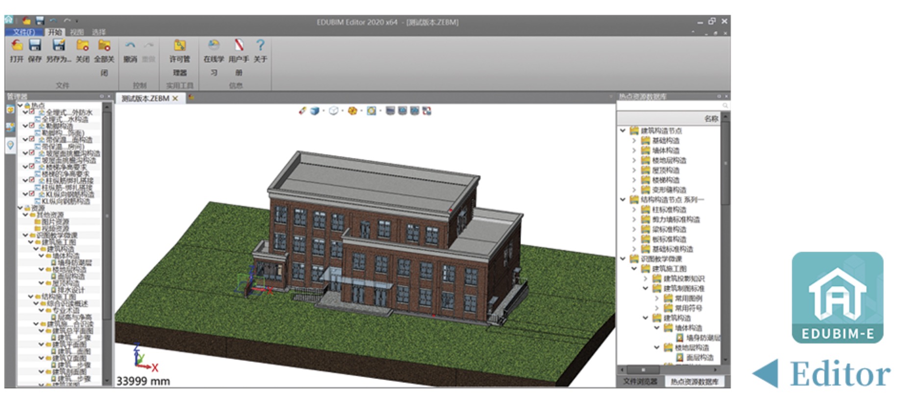Click the 保存 (Save) ribbon icon
Viewport: 898px width, 407px height.
point(35,46)
